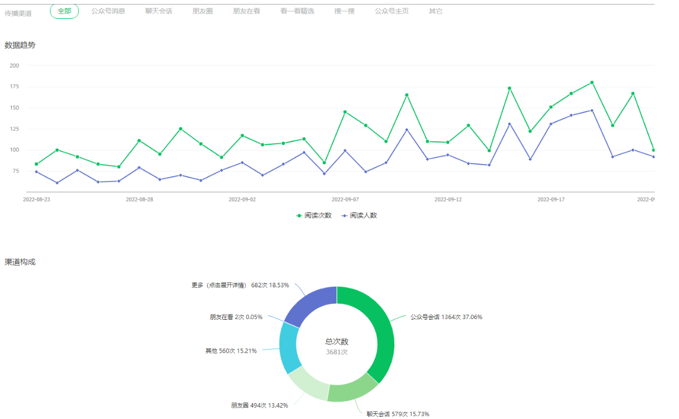The height and width of the screenshot is (419, 679).
Task: Select the 其它 channel tab
Action: tap(436, 11)
